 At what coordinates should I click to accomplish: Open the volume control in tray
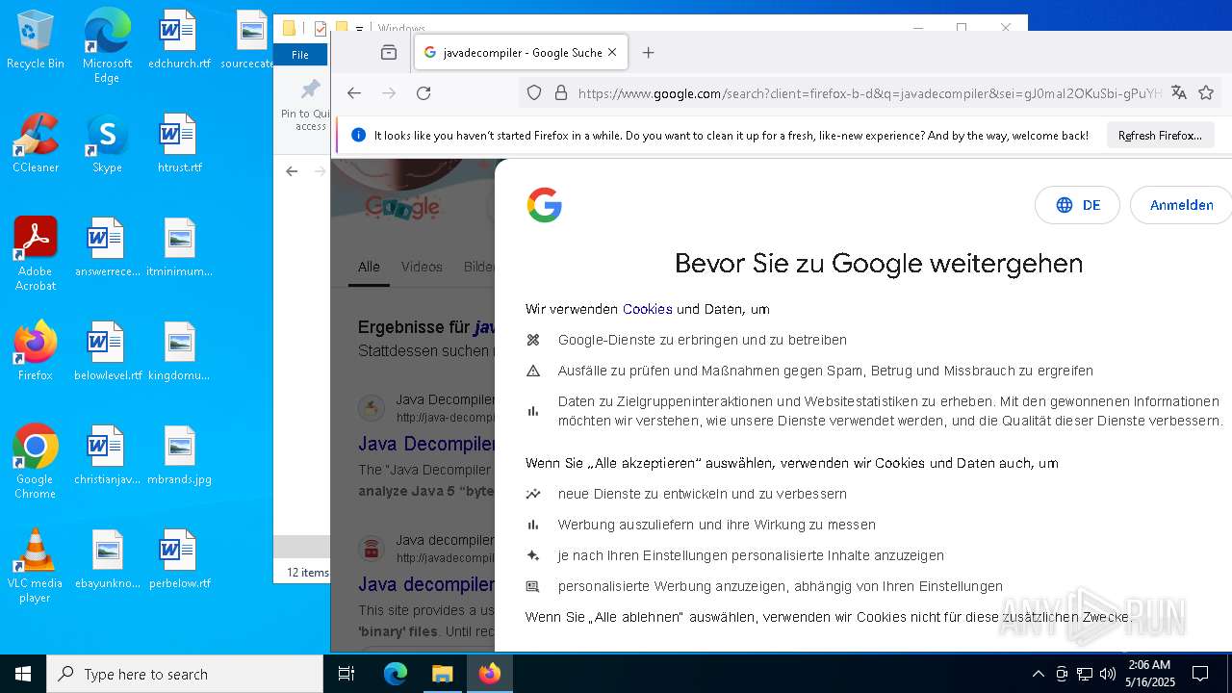1108,674
